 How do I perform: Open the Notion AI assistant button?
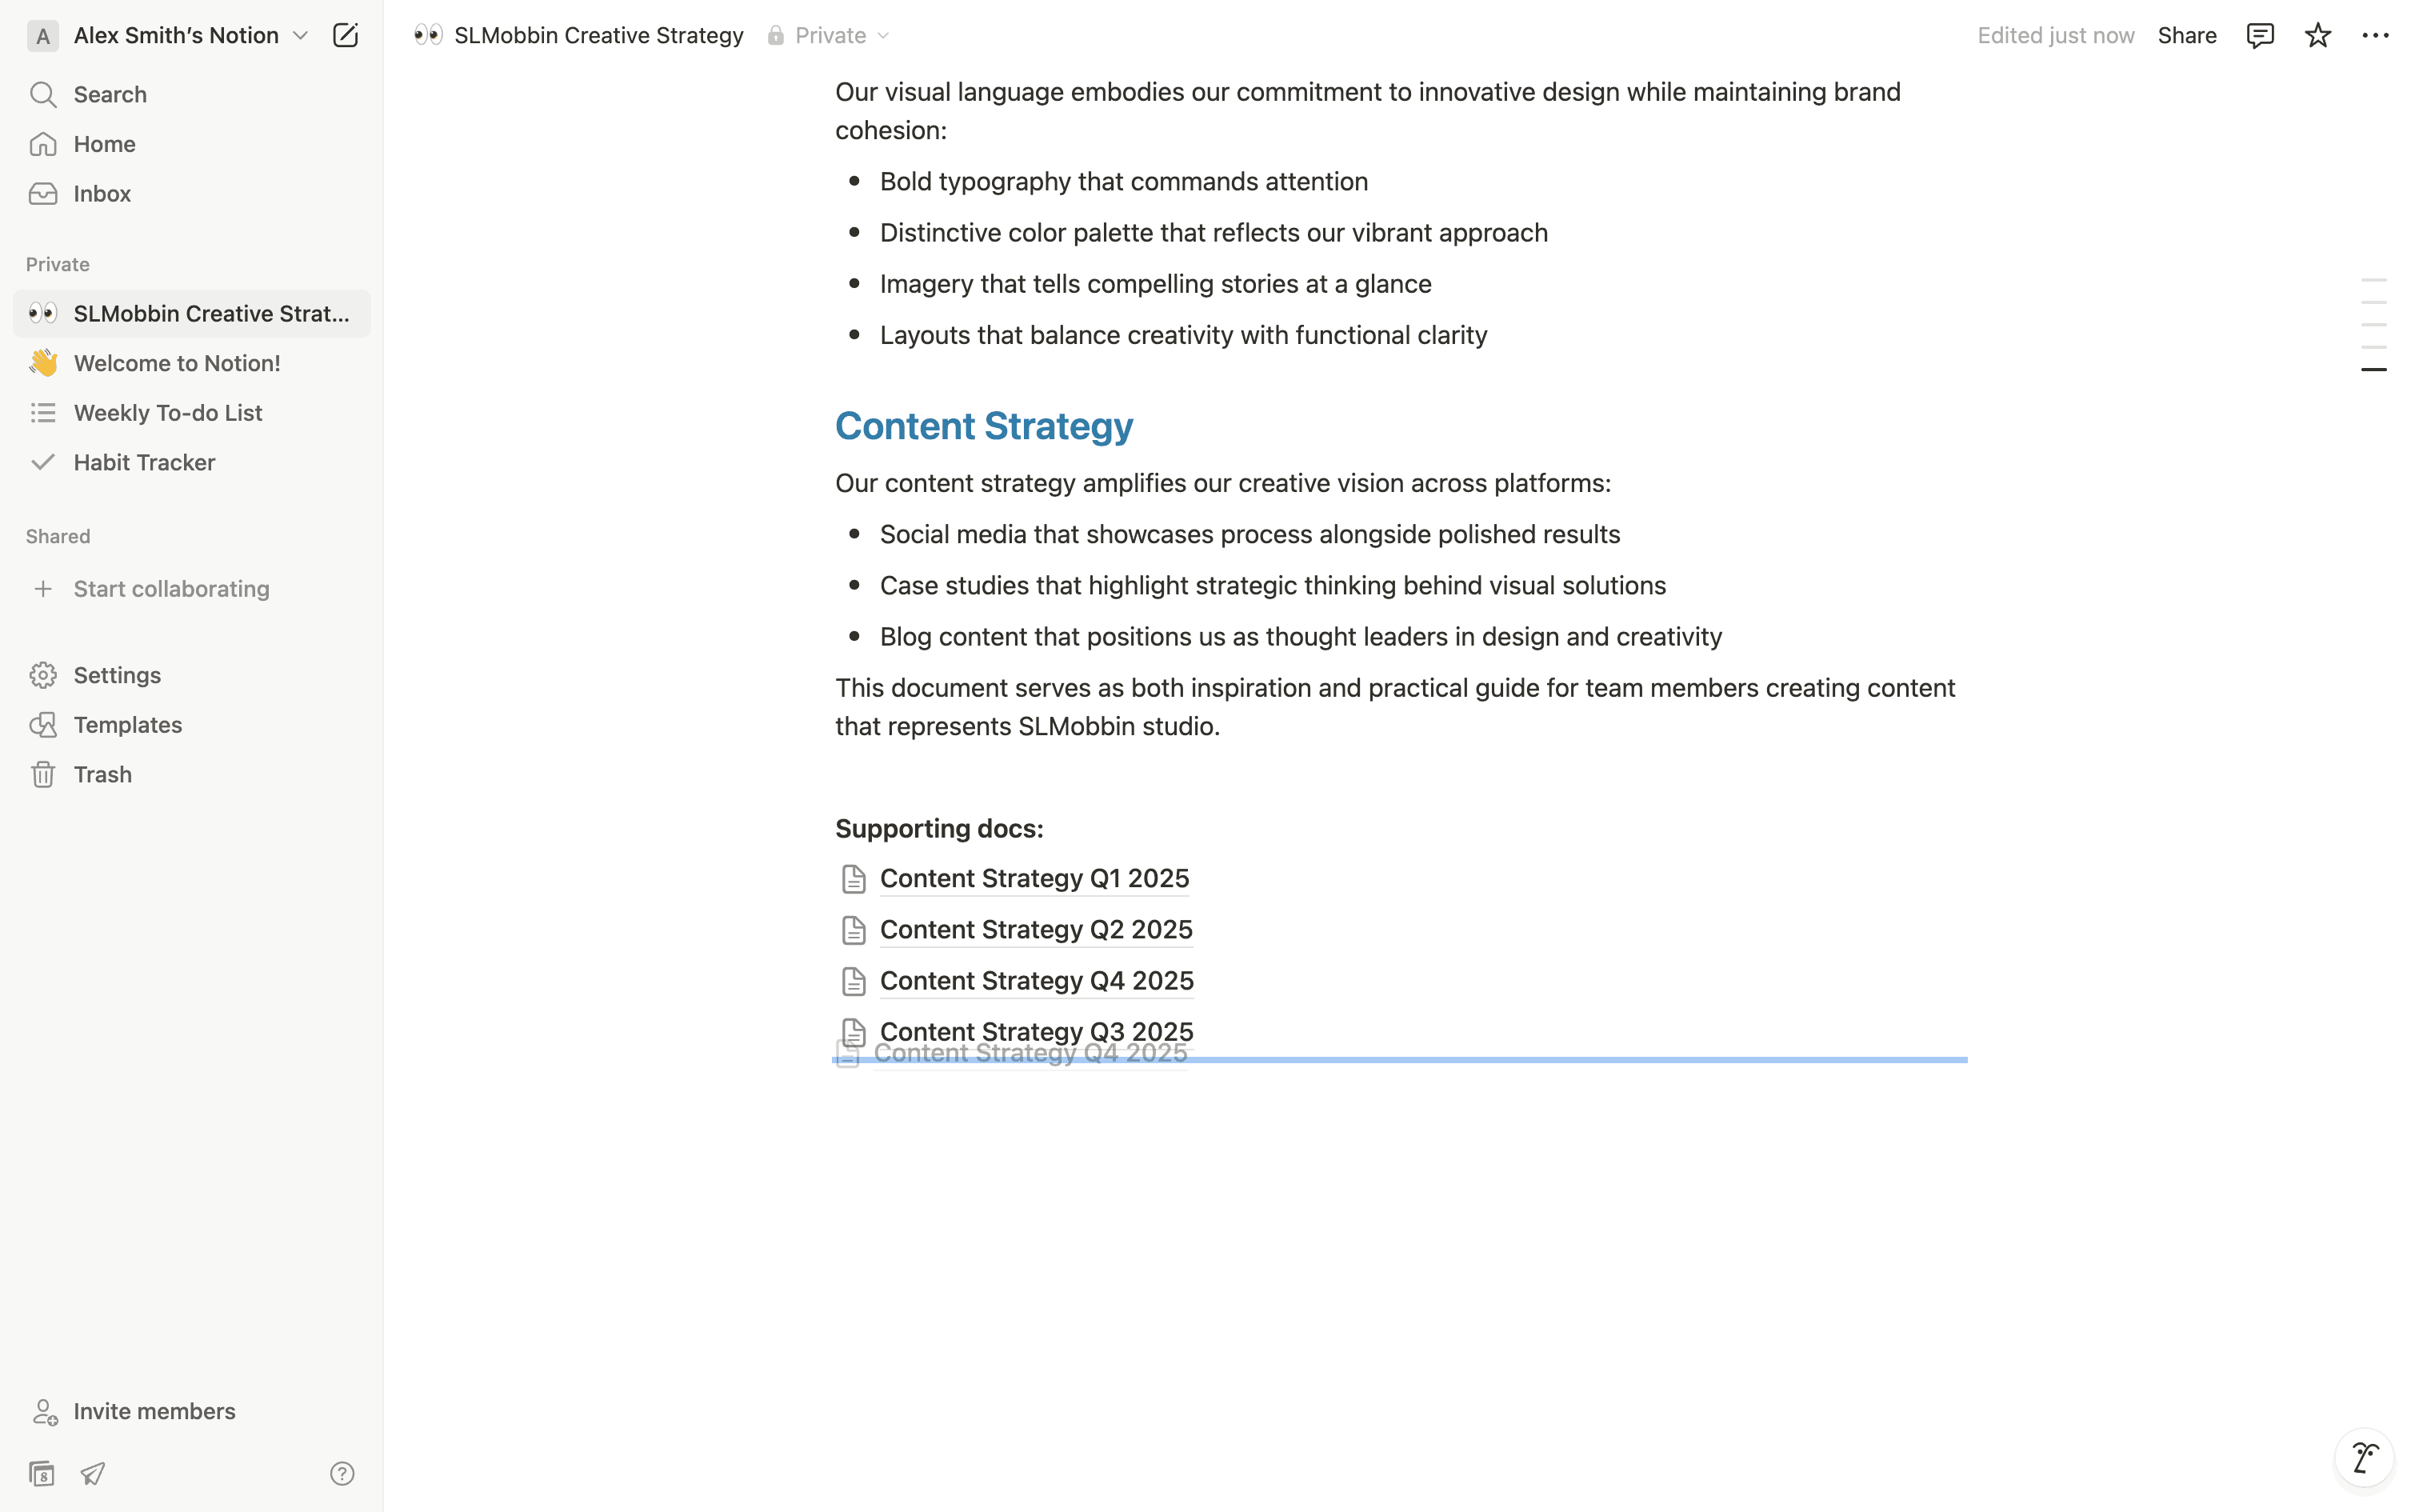point(2364,1457)
